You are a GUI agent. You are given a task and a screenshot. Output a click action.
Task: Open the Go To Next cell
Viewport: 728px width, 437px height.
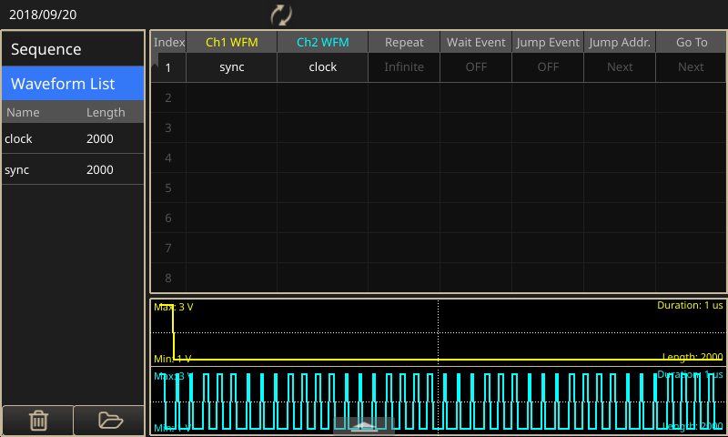(x=691, y=66)
